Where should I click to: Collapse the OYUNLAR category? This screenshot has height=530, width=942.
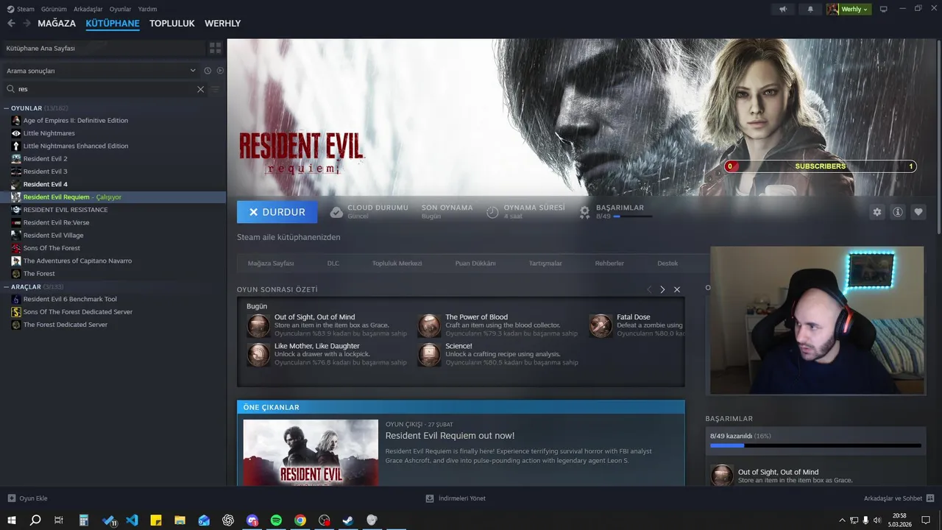click(x=6, y=108)
